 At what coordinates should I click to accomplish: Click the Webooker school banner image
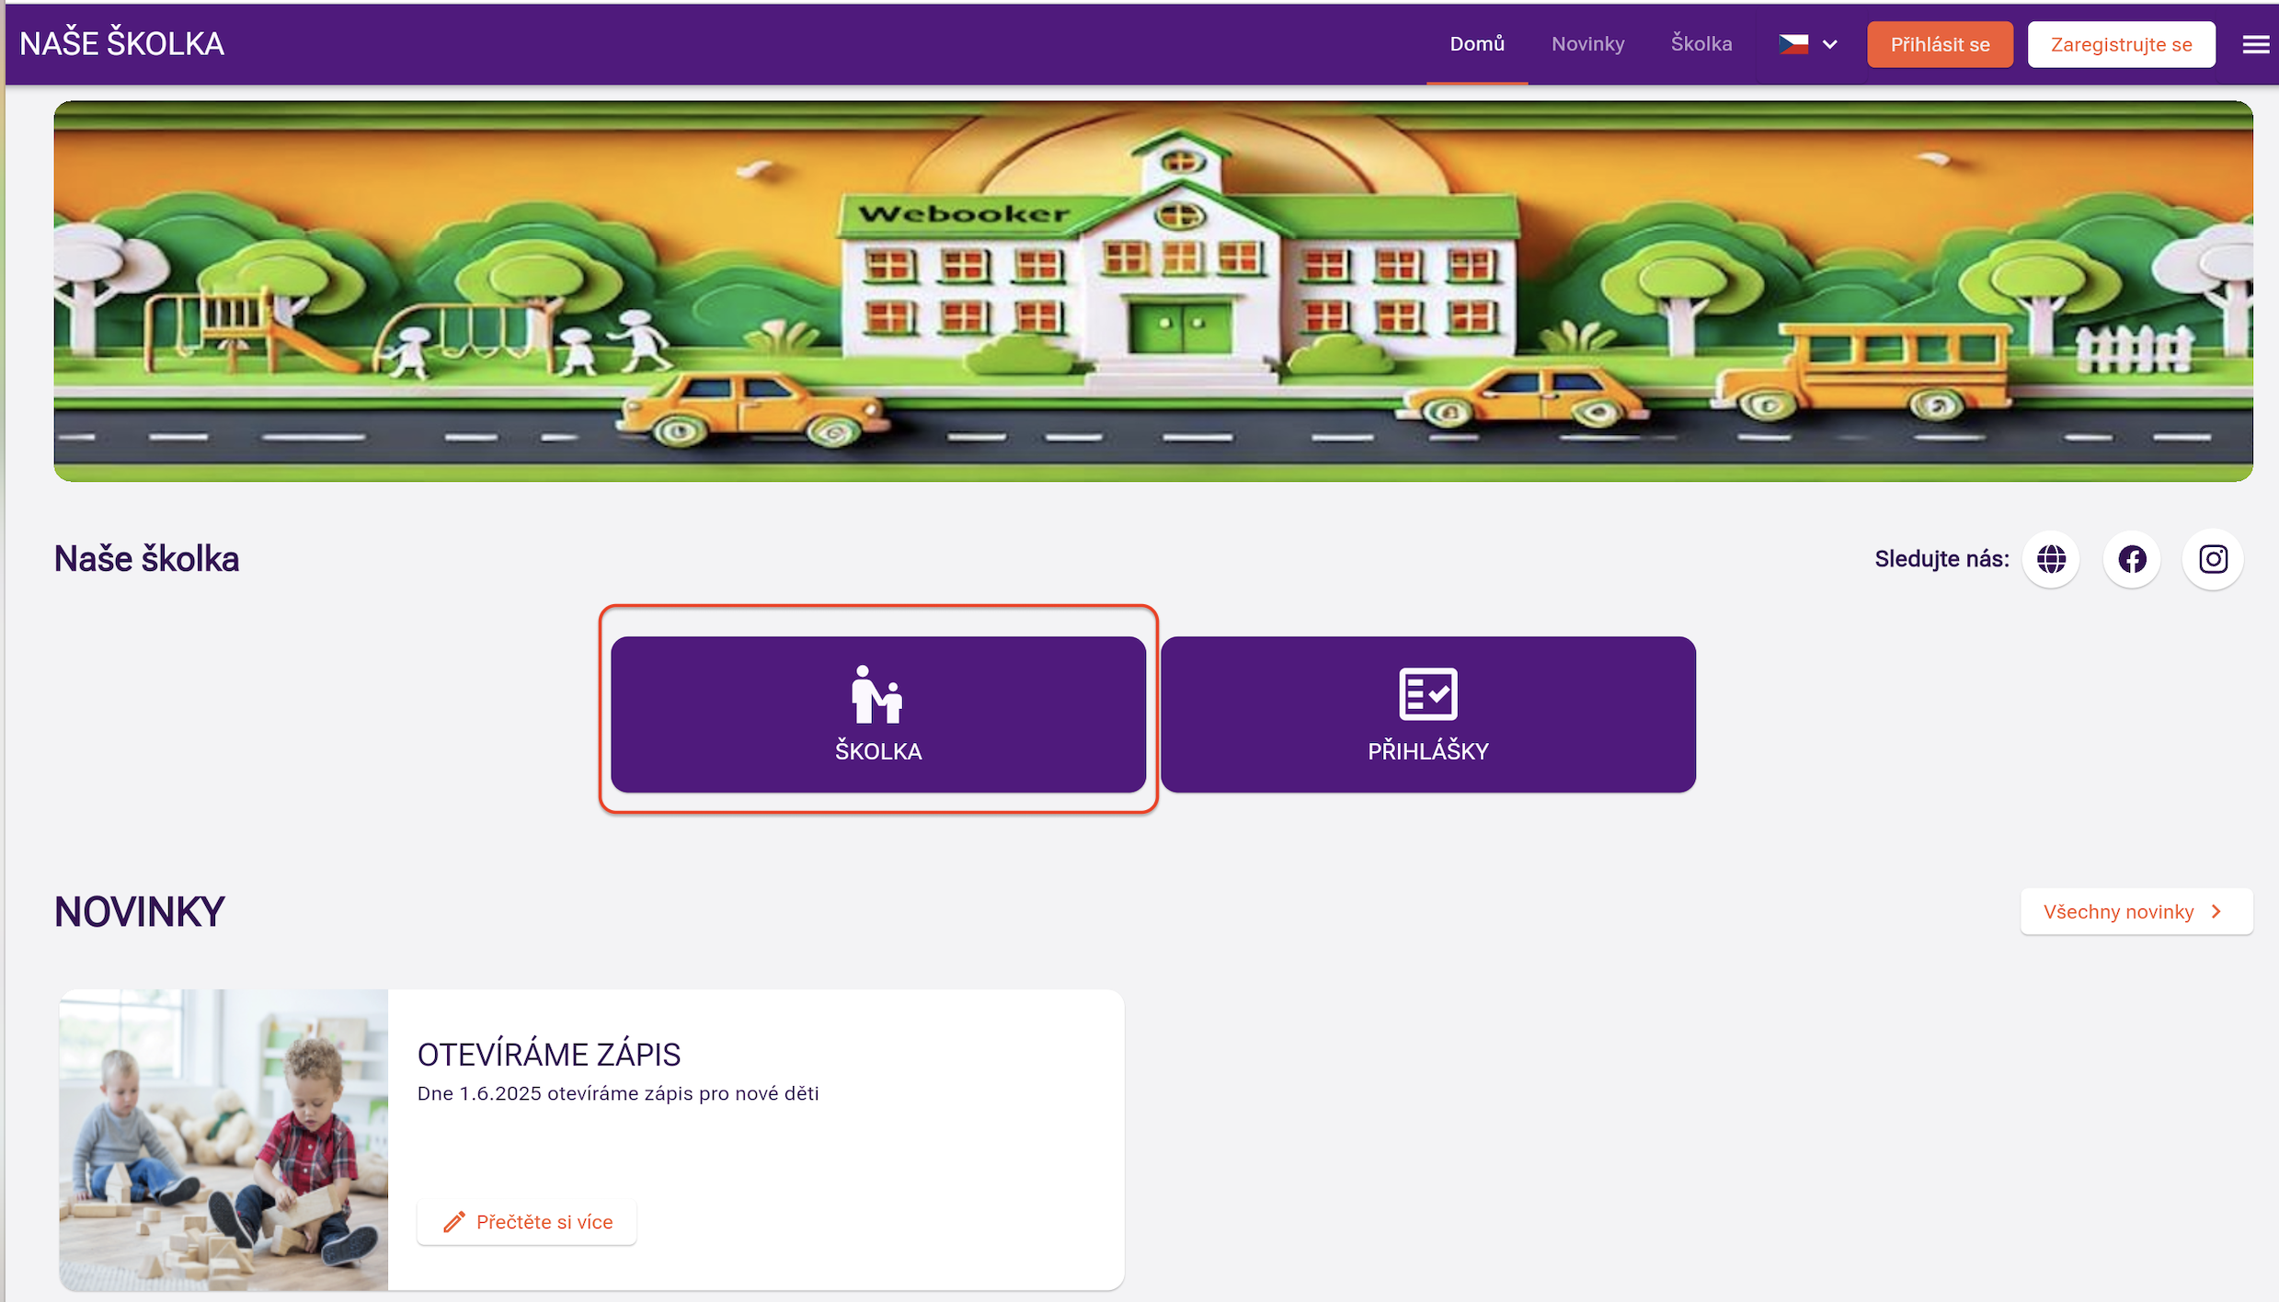[x=1153, y=291]
